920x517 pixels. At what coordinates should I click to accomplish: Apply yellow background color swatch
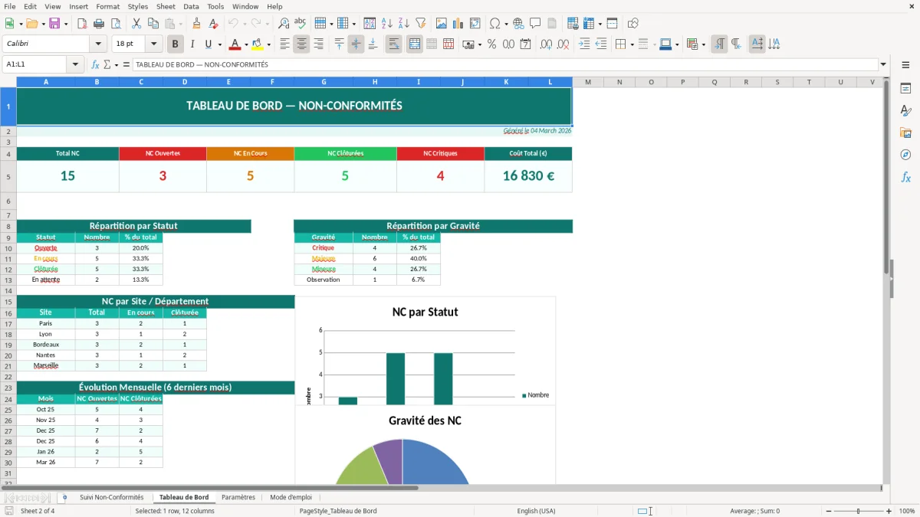coord(258,44)
